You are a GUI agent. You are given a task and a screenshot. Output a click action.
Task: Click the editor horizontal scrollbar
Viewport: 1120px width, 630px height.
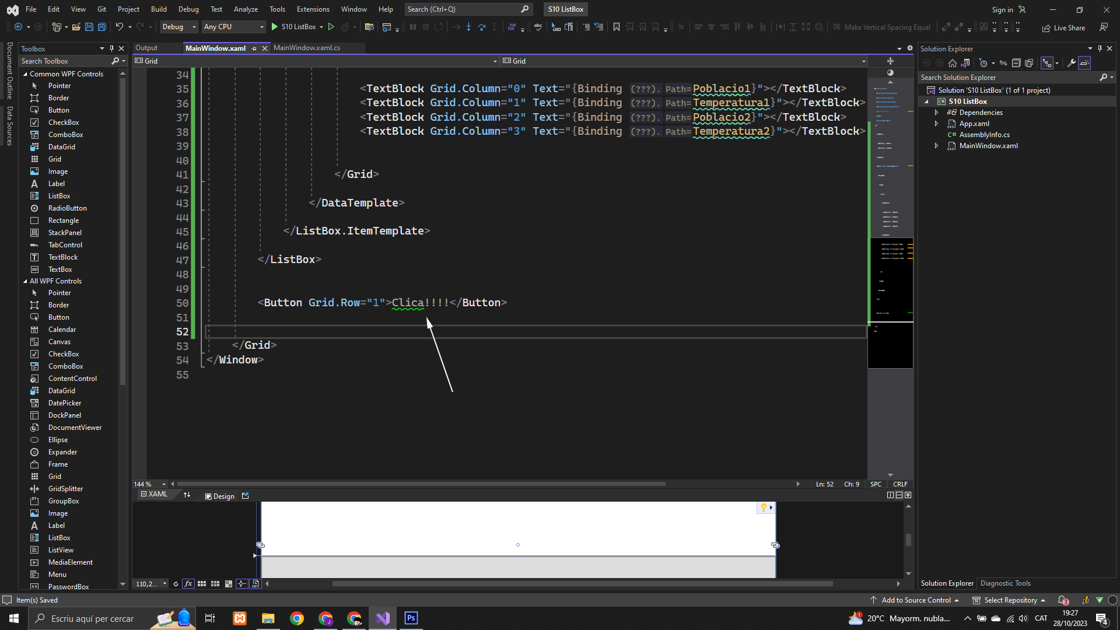[420, 484]
